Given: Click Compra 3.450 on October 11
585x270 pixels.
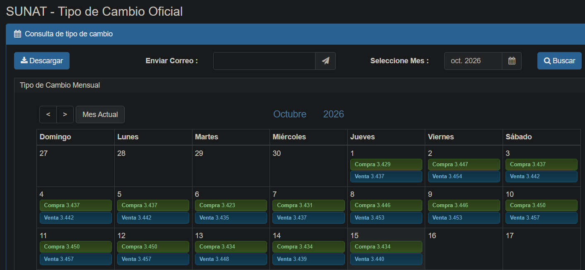Looking at the screenshot, I should click(76, 247).
